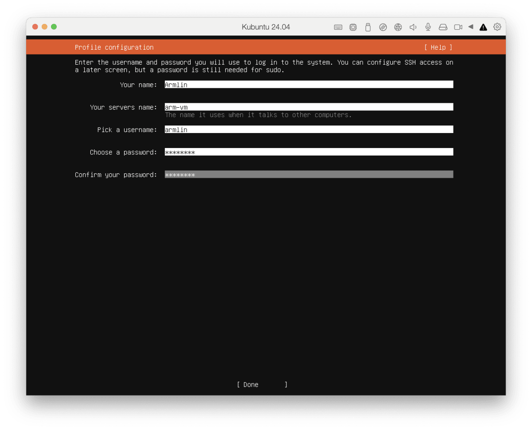
Task: Focus the Your name field
Action: tap(309, 85)
